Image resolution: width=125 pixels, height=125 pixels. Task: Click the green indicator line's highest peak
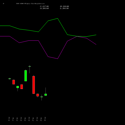click(57, 18)
